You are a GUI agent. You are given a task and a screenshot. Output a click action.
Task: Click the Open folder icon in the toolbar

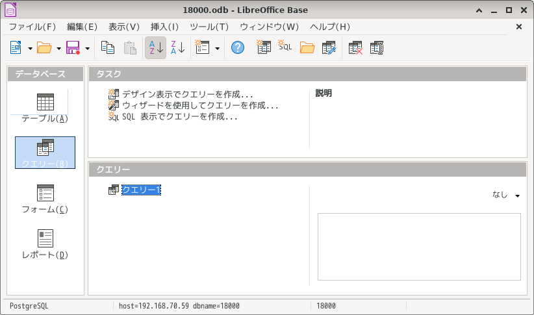[x=44, y=47]
